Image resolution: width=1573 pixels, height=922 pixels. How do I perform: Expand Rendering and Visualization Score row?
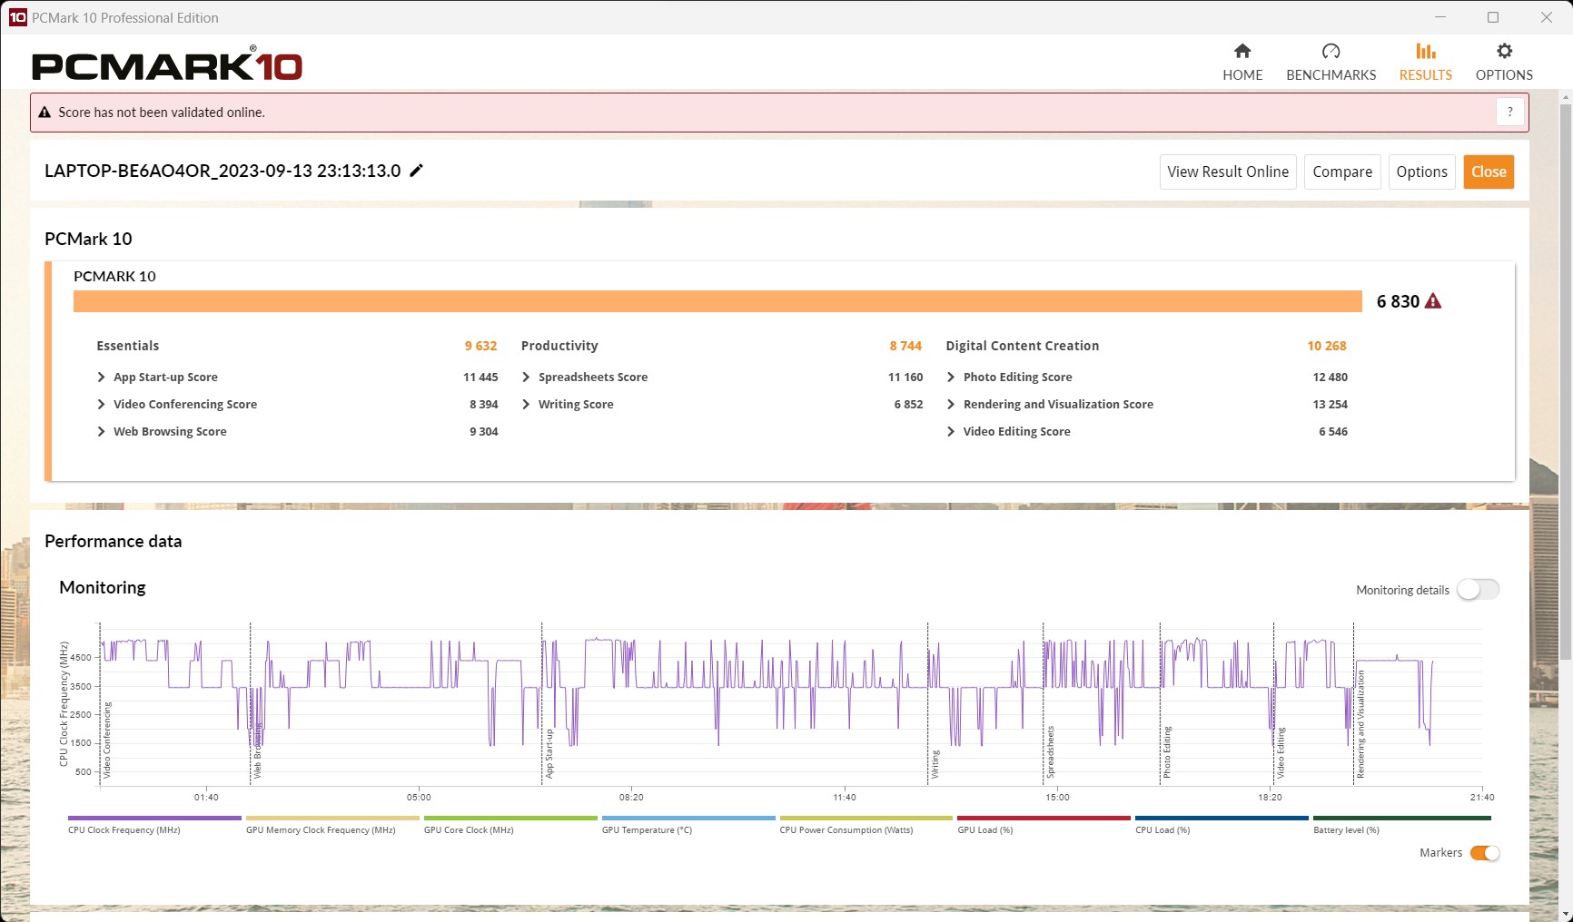click(x=951, y=405)
